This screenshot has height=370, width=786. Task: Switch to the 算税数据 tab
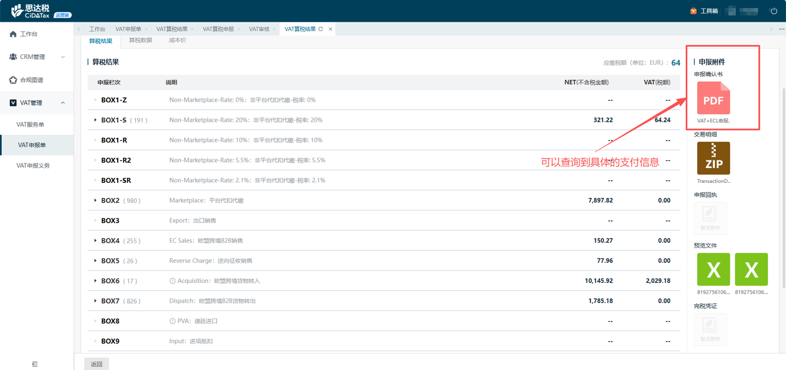(x=140, y=41)
